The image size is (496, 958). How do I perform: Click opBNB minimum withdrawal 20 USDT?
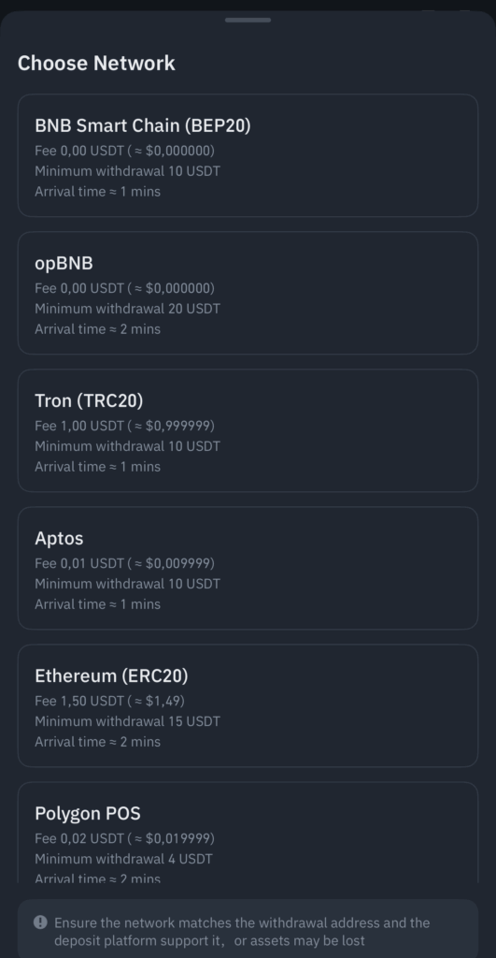(128, 309)
